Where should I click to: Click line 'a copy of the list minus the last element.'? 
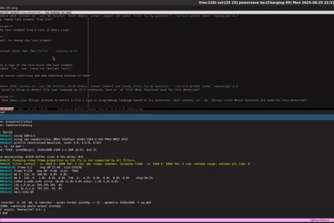point(37,65)
